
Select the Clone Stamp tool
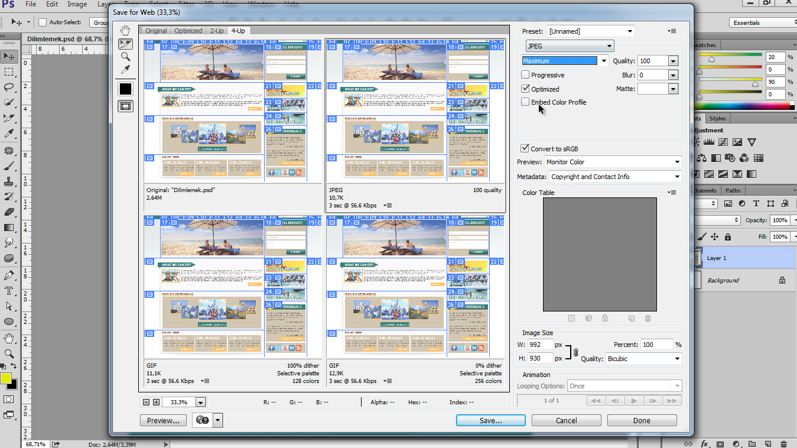pyautogui.click(x=9, y=182)
